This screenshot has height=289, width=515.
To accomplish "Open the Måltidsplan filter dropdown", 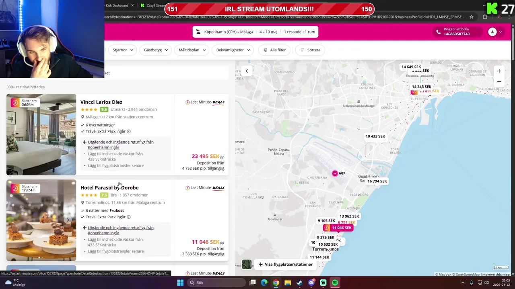I will (192, 50).
